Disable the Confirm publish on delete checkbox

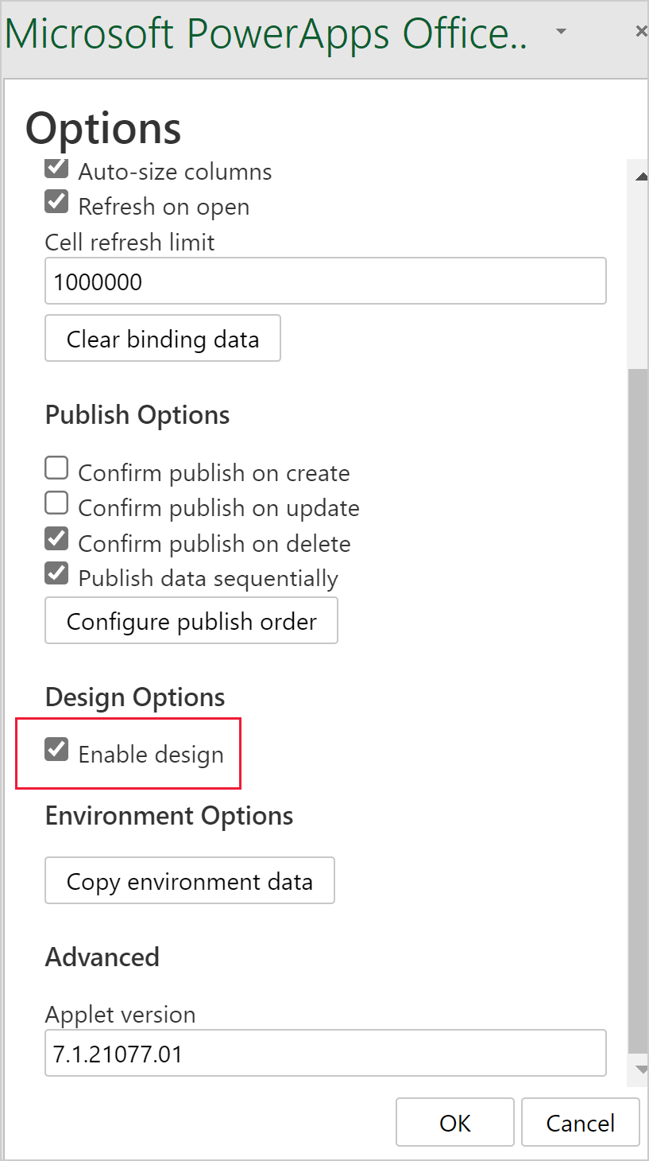pyautogui.click(x=56, y=538)
